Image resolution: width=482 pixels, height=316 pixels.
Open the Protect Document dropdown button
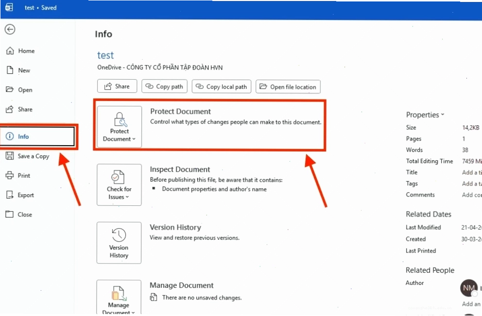[119, 127]
